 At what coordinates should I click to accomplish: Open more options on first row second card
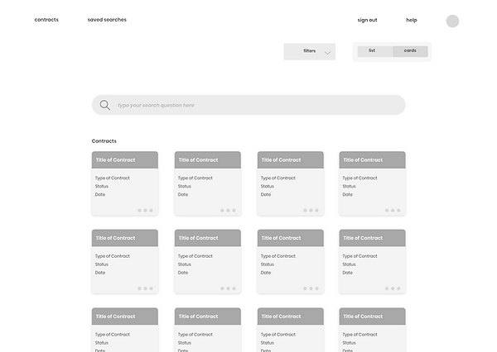[x=228, y=211]
